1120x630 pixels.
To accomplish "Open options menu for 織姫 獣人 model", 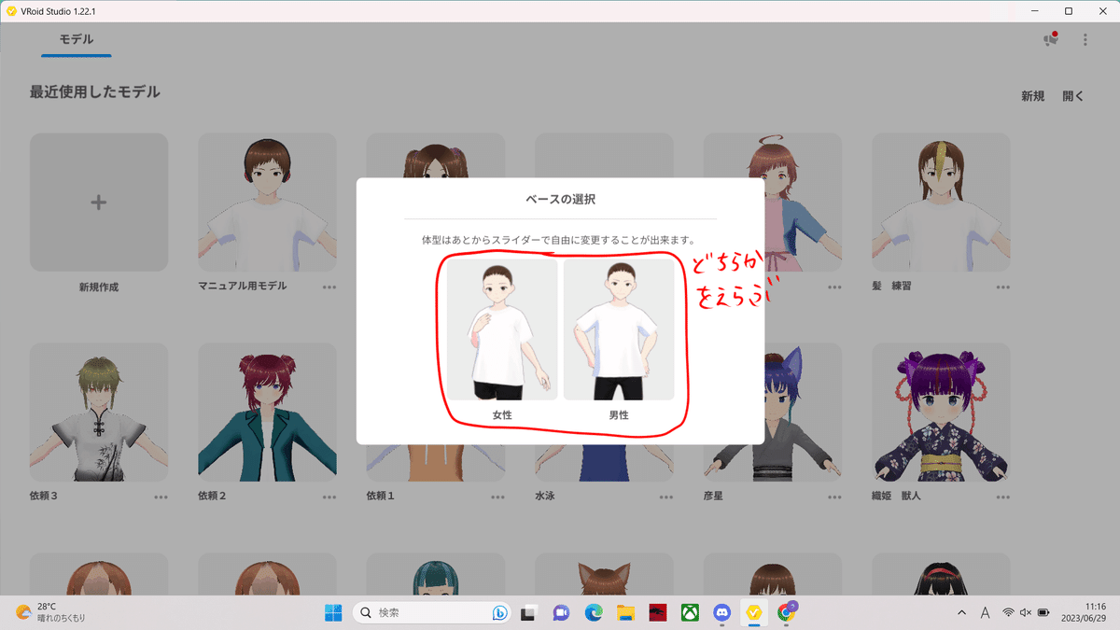I will click(x=1001, y=498).
